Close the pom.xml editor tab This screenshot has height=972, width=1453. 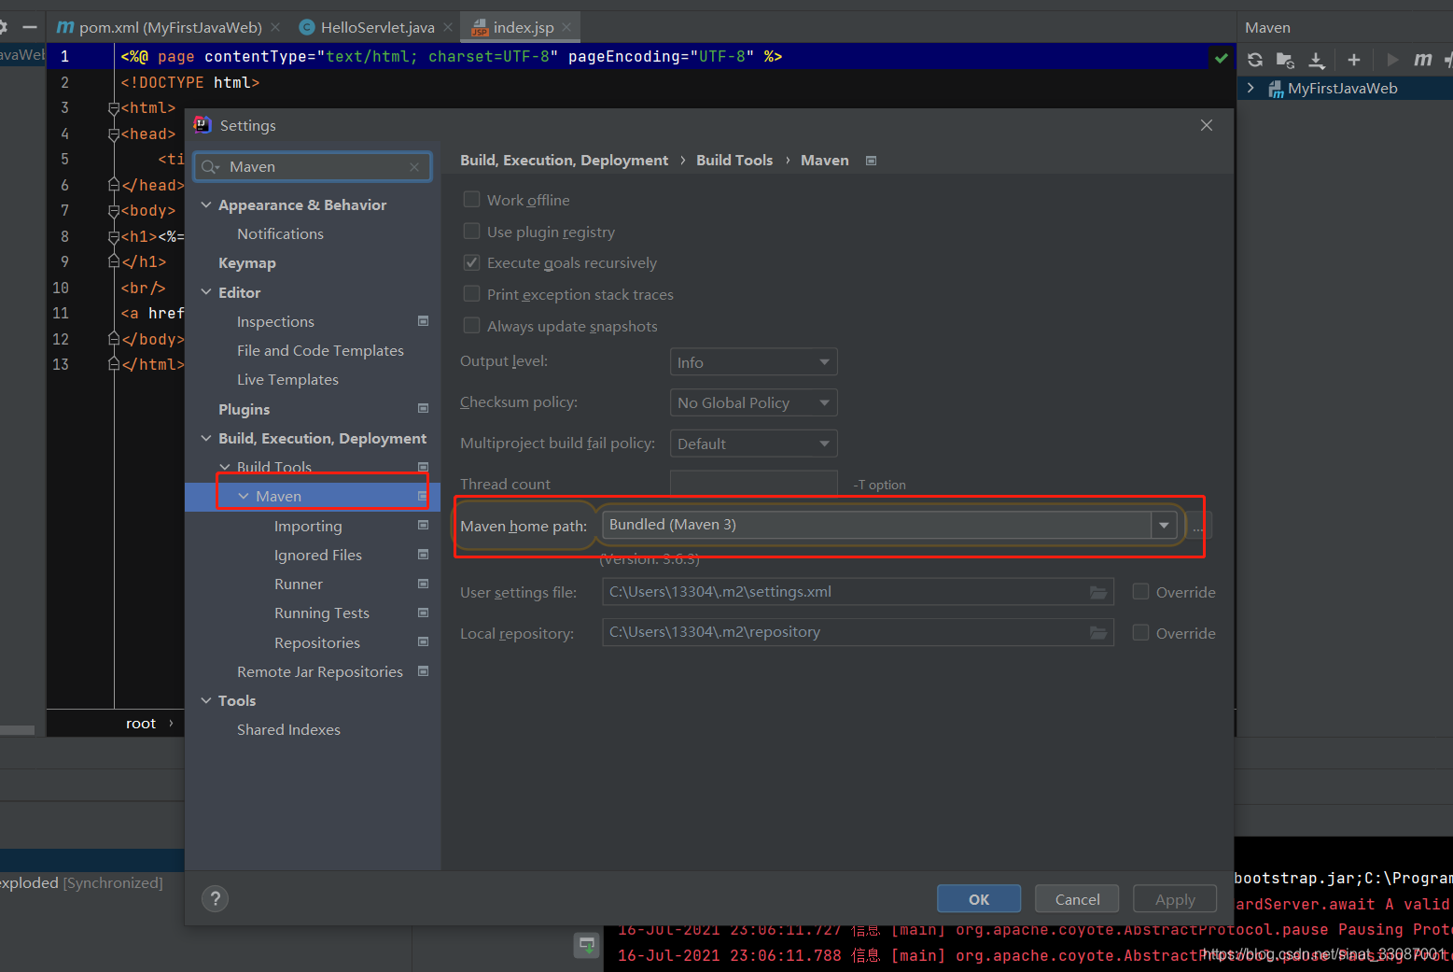pyautogui.click(x=275, y=27)
